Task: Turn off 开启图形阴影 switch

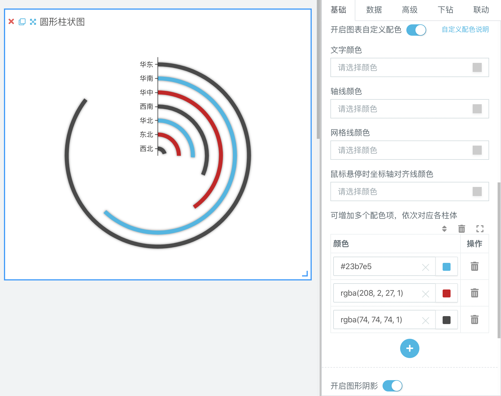Action: [392, 386]
